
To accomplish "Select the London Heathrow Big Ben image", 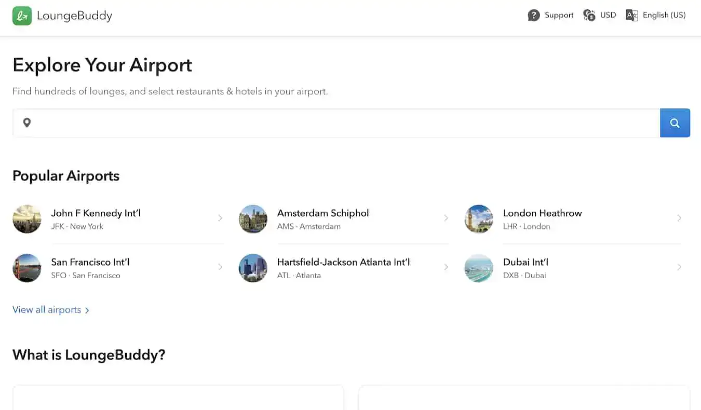I will (479, 219).
